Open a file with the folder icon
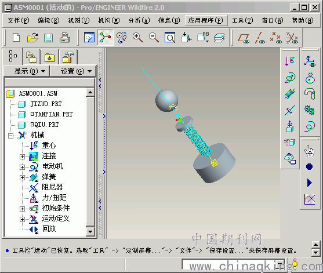Screen dimensions: 323x273 tap(32, 38)
